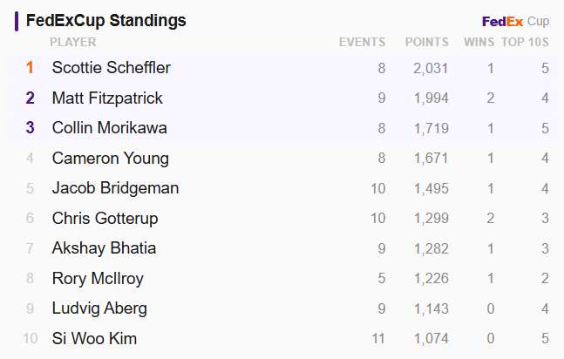This screenshot has width=564, height=359.
Task: Click the PLAYER column header
Action: pos(73,42)
